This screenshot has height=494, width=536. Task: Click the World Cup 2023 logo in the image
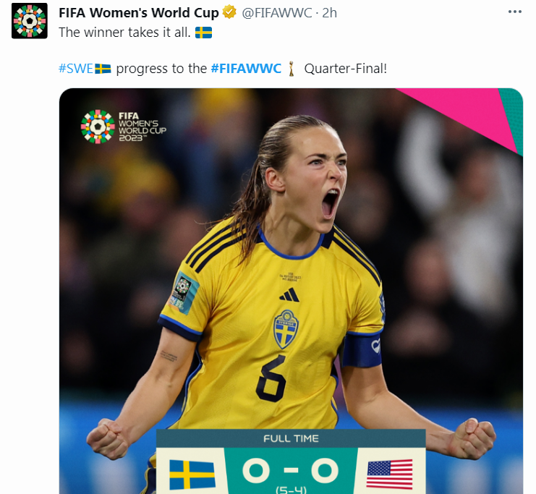point(124,127)
